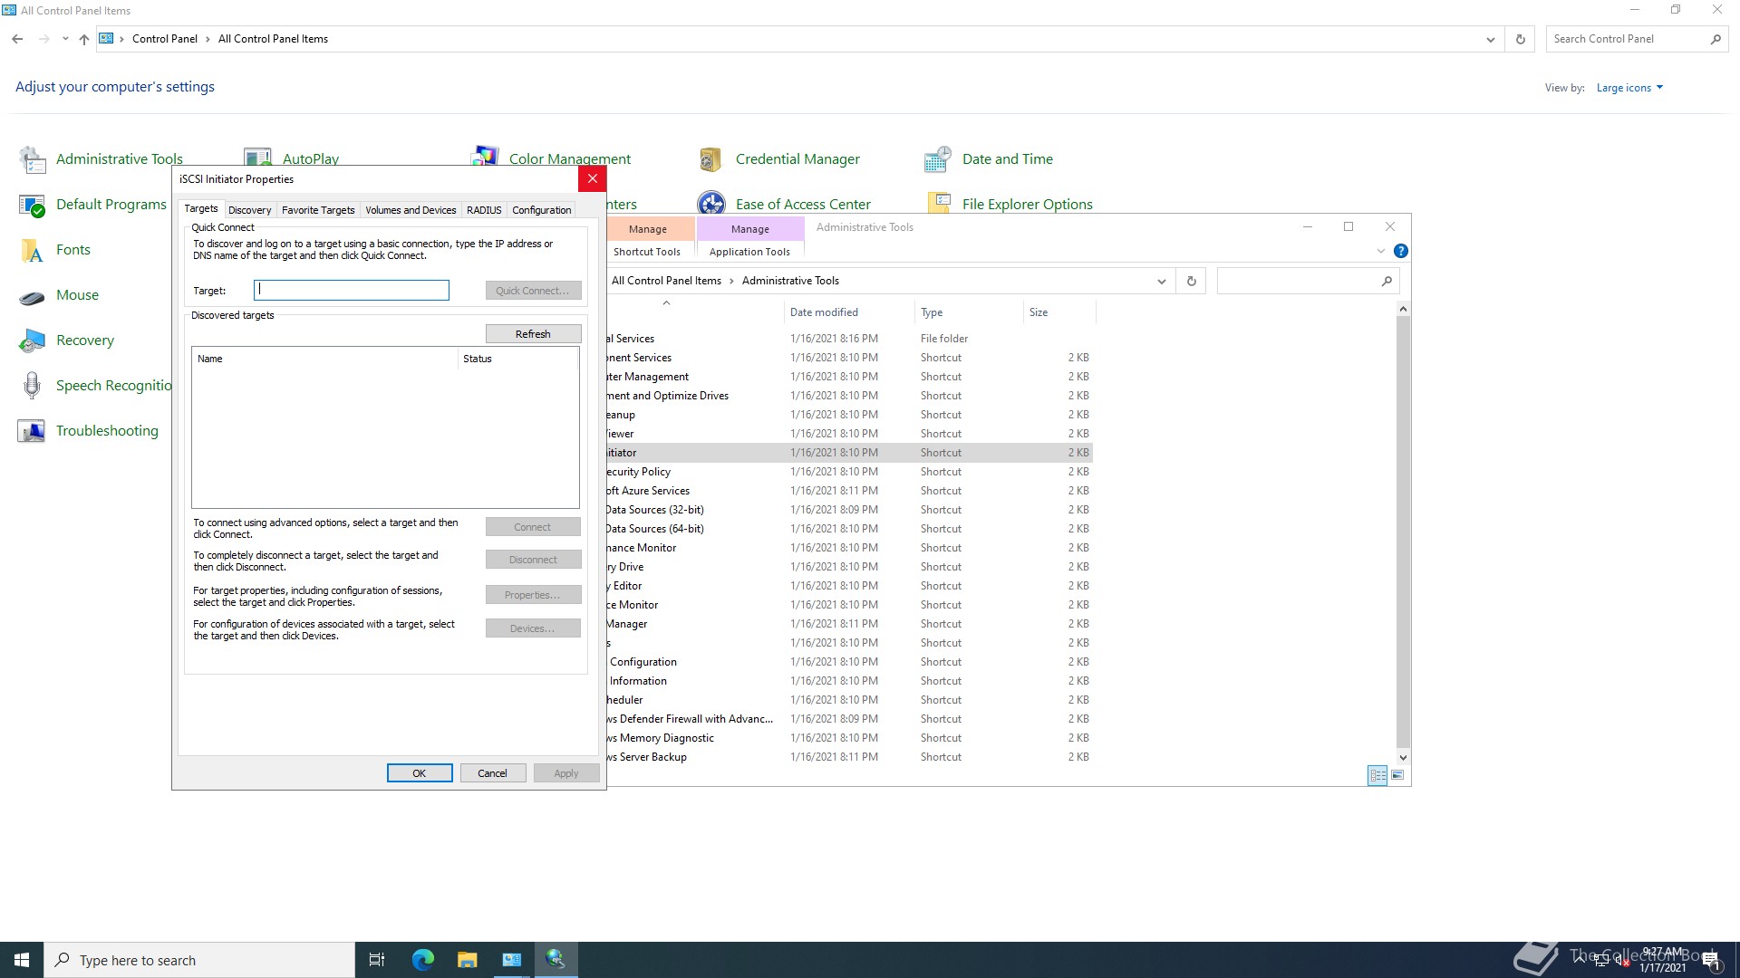Image resolution: width=1740 pixels, height=978 pixels.
Task: Click All Control Panel Items breadcrumb in Administrative Tools
Action: (666, 281)
